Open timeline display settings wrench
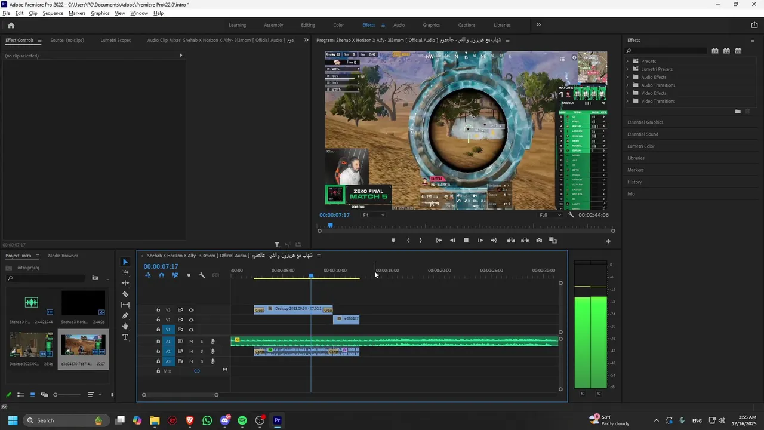Image resolution: width=764 pixels, height=430 pixels. 202,275
